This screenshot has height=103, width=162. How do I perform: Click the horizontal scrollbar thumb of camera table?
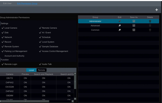pyautogui.click(x=25, y=101)
